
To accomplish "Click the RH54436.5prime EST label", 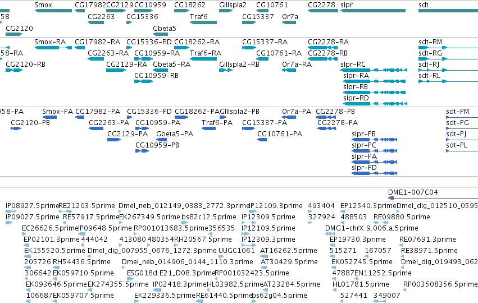I will (x=81, y=262).
